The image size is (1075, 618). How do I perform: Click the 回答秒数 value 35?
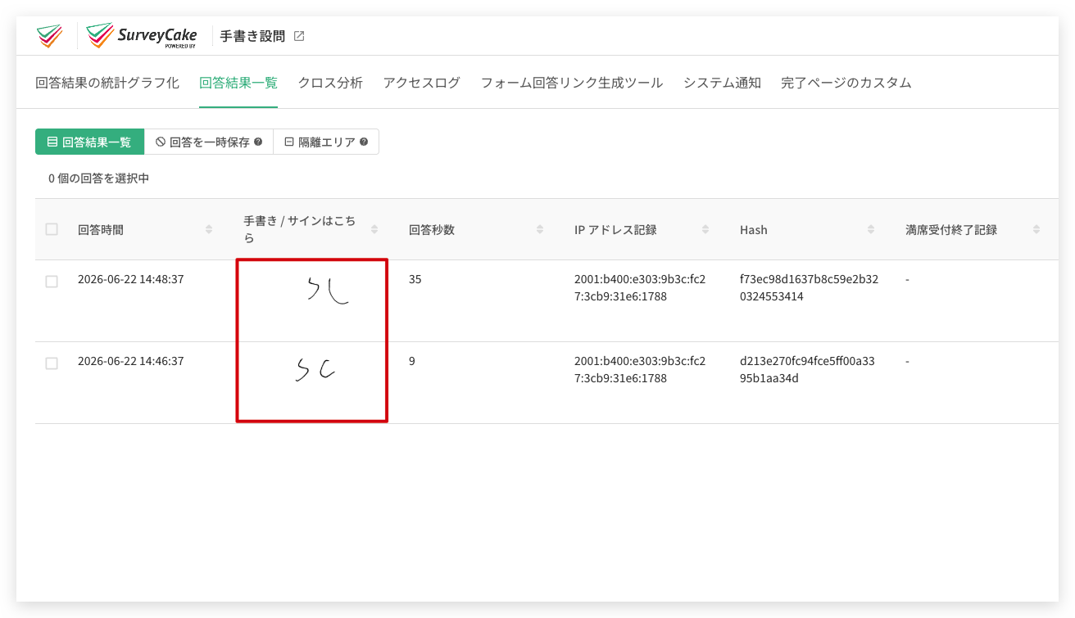pos(415,279)
